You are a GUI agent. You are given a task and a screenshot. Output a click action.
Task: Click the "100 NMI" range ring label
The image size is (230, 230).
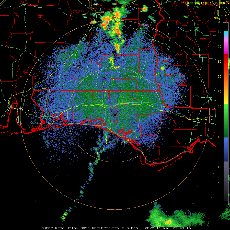[x=115, y=20]
